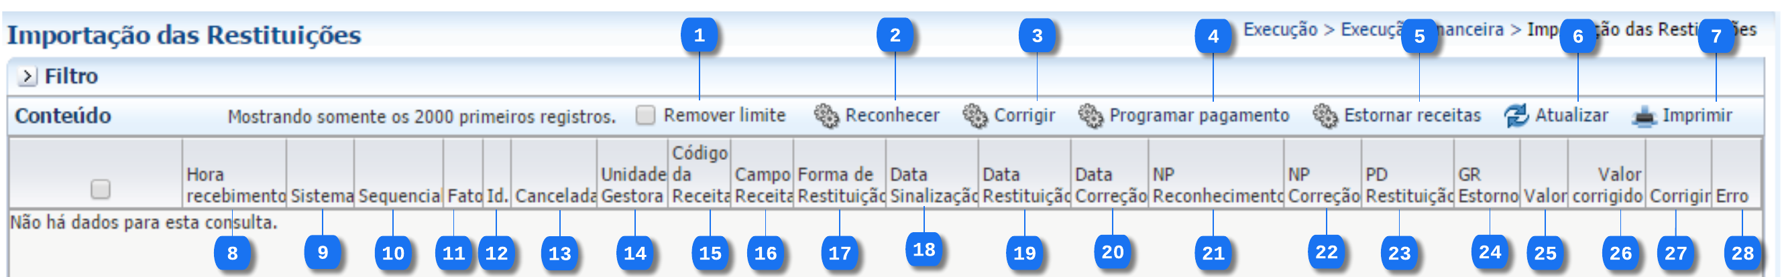The image size is (1782, 277).
Task: Sort by Data Sinalização column
Action: pyautogui.click(x=932, y=185)
